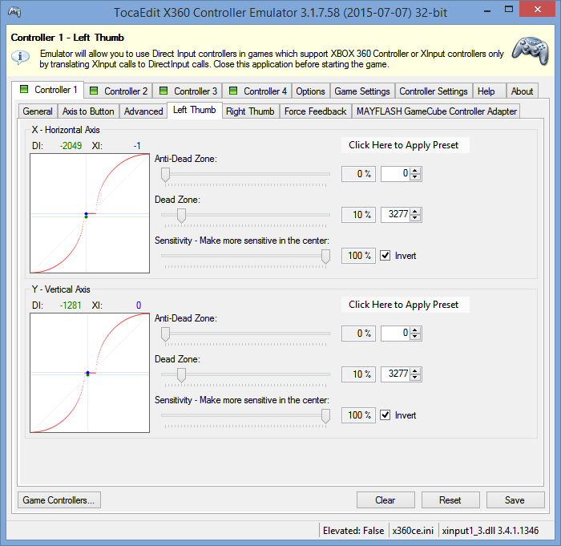Switch to the Right Thumb sub-tab
This screenshot has width=561, height=546.
(x=250, y=111)
